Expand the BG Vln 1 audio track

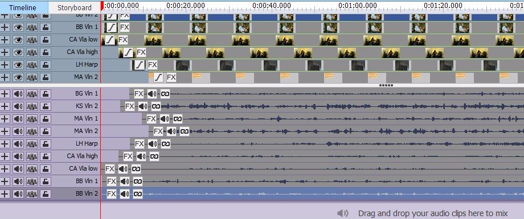[x=5, y=94]
